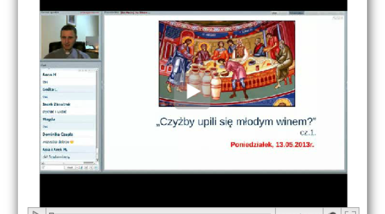Click the wedding at Cana icon image on the slide
This screenshot has height=214, width=385.
point(227,64)
